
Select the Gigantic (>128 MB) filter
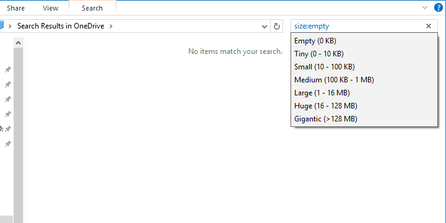pos(364,118)
